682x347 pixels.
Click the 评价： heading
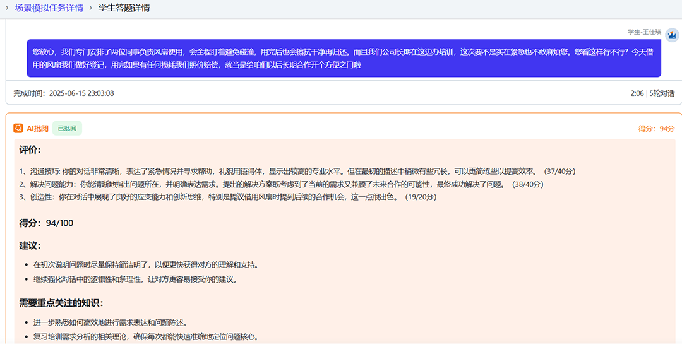[x=30, y=150]
